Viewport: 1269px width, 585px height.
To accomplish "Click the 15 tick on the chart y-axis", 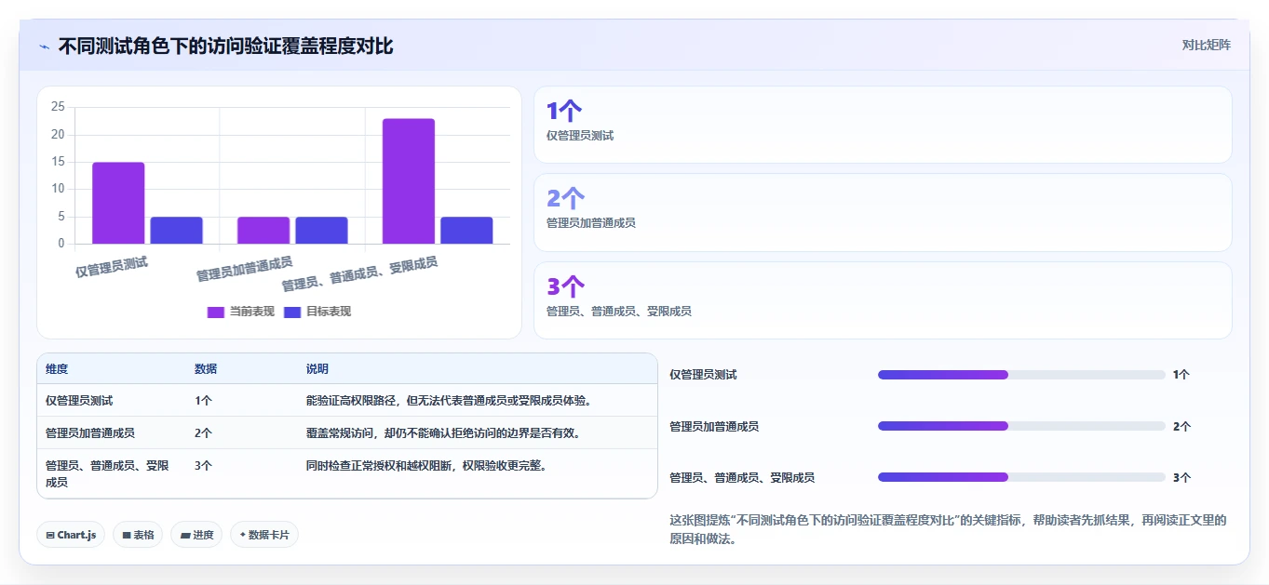I will [x=58, y=162].
